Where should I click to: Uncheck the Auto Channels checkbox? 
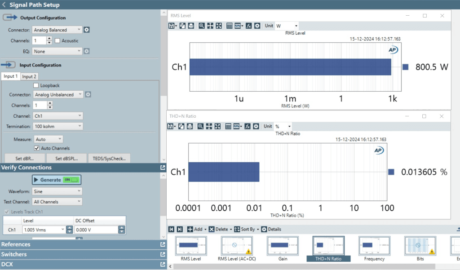pyautogui.click(x=37, y=148)
